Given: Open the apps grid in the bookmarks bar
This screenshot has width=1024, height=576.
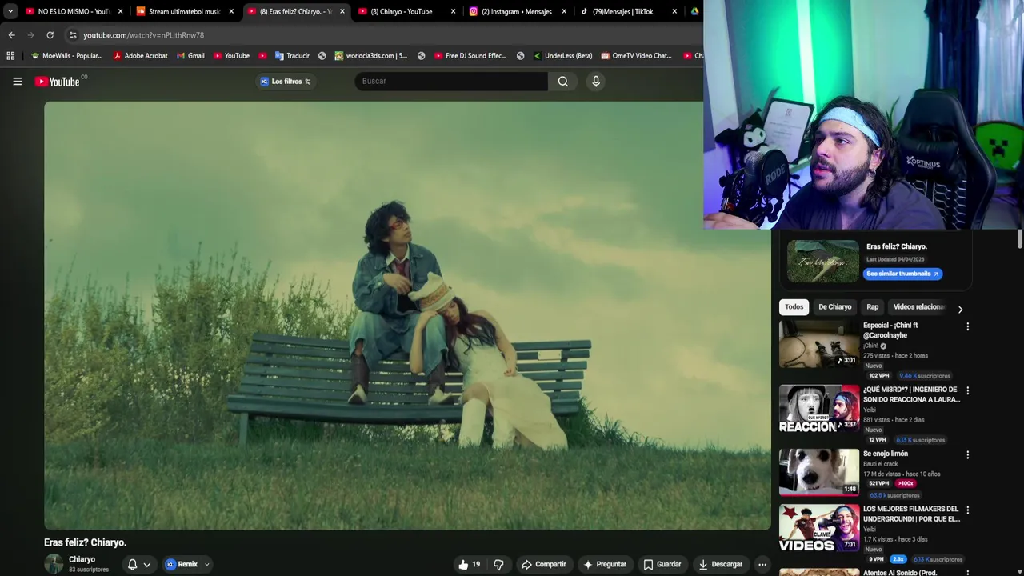Looking at the screenshot, I should (x=10, y=56).
